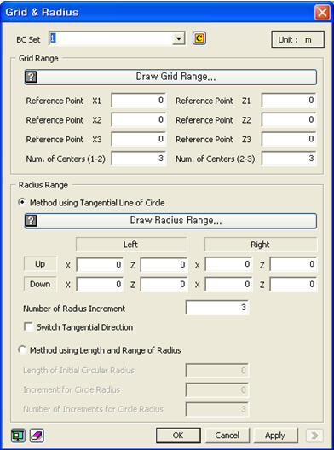Click the help icon on Draw Grid Range

32,77
